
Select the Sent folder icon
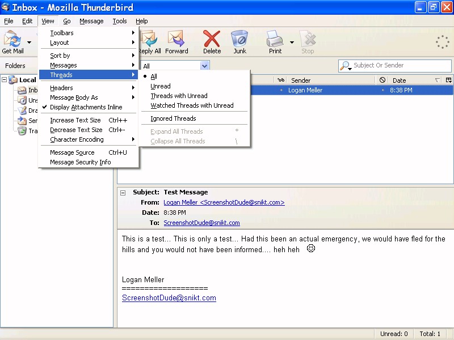click(x=22, y=121)
